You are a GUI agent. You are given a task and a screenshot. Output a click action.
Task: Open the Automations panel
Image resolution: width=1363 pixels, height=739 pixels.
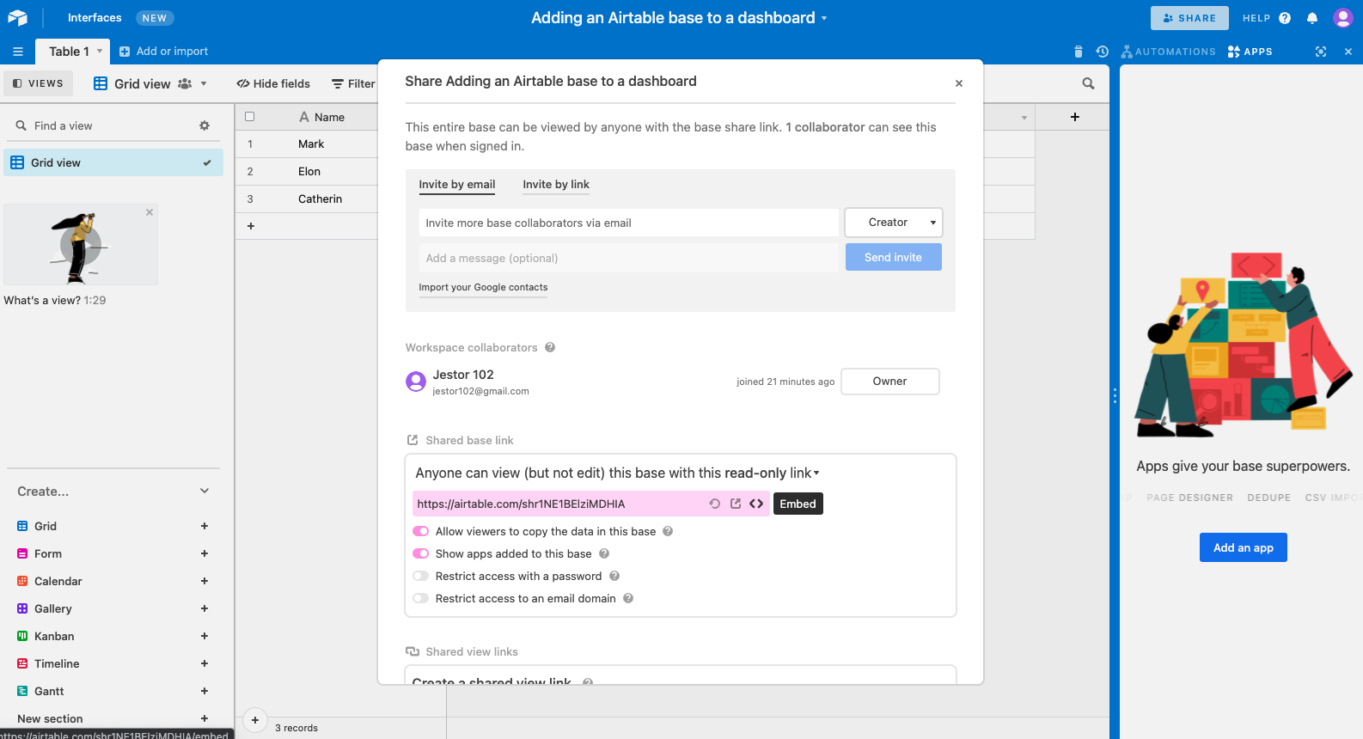[x=1169, y=52]
